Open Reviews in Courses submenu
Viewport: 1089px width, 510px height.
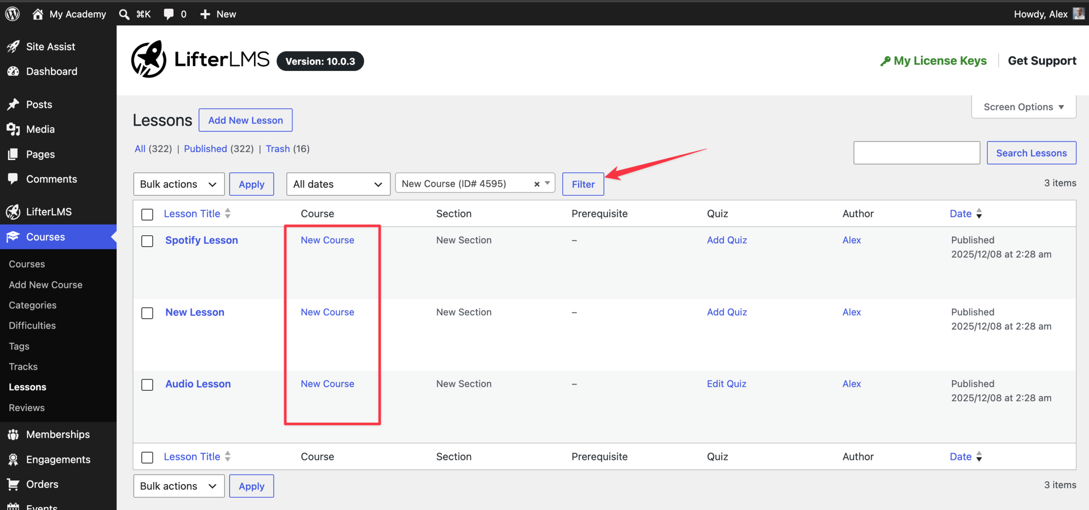point(26,408)
